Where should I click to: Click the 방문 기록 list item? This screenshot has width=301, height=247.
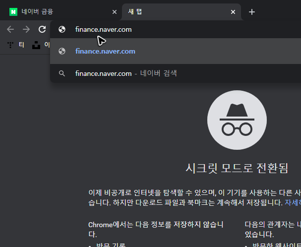tap(111, 245)
